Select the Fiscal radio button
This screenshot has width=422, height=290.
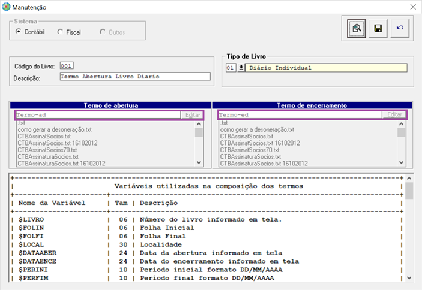[x=60, y=32]
